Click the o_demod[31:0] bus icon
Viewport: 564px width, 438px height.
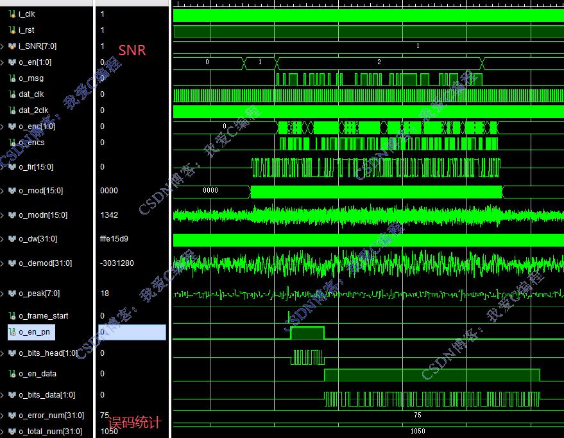click(12, 263)
